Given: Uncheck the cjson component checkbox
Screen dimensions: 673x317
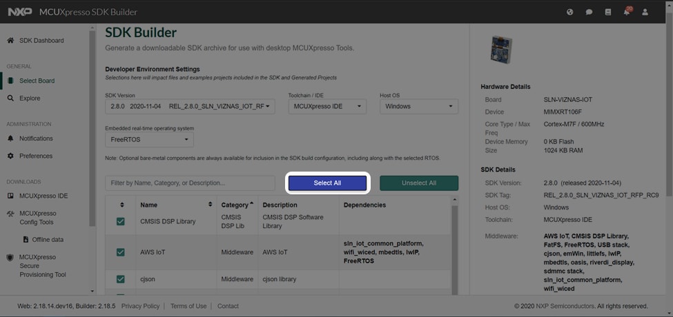Looking at the screenshot, I should [121, 279].
